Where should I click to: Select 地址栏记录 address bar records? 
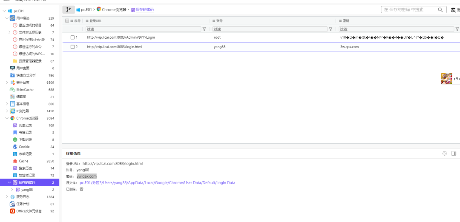click(27, 176)
